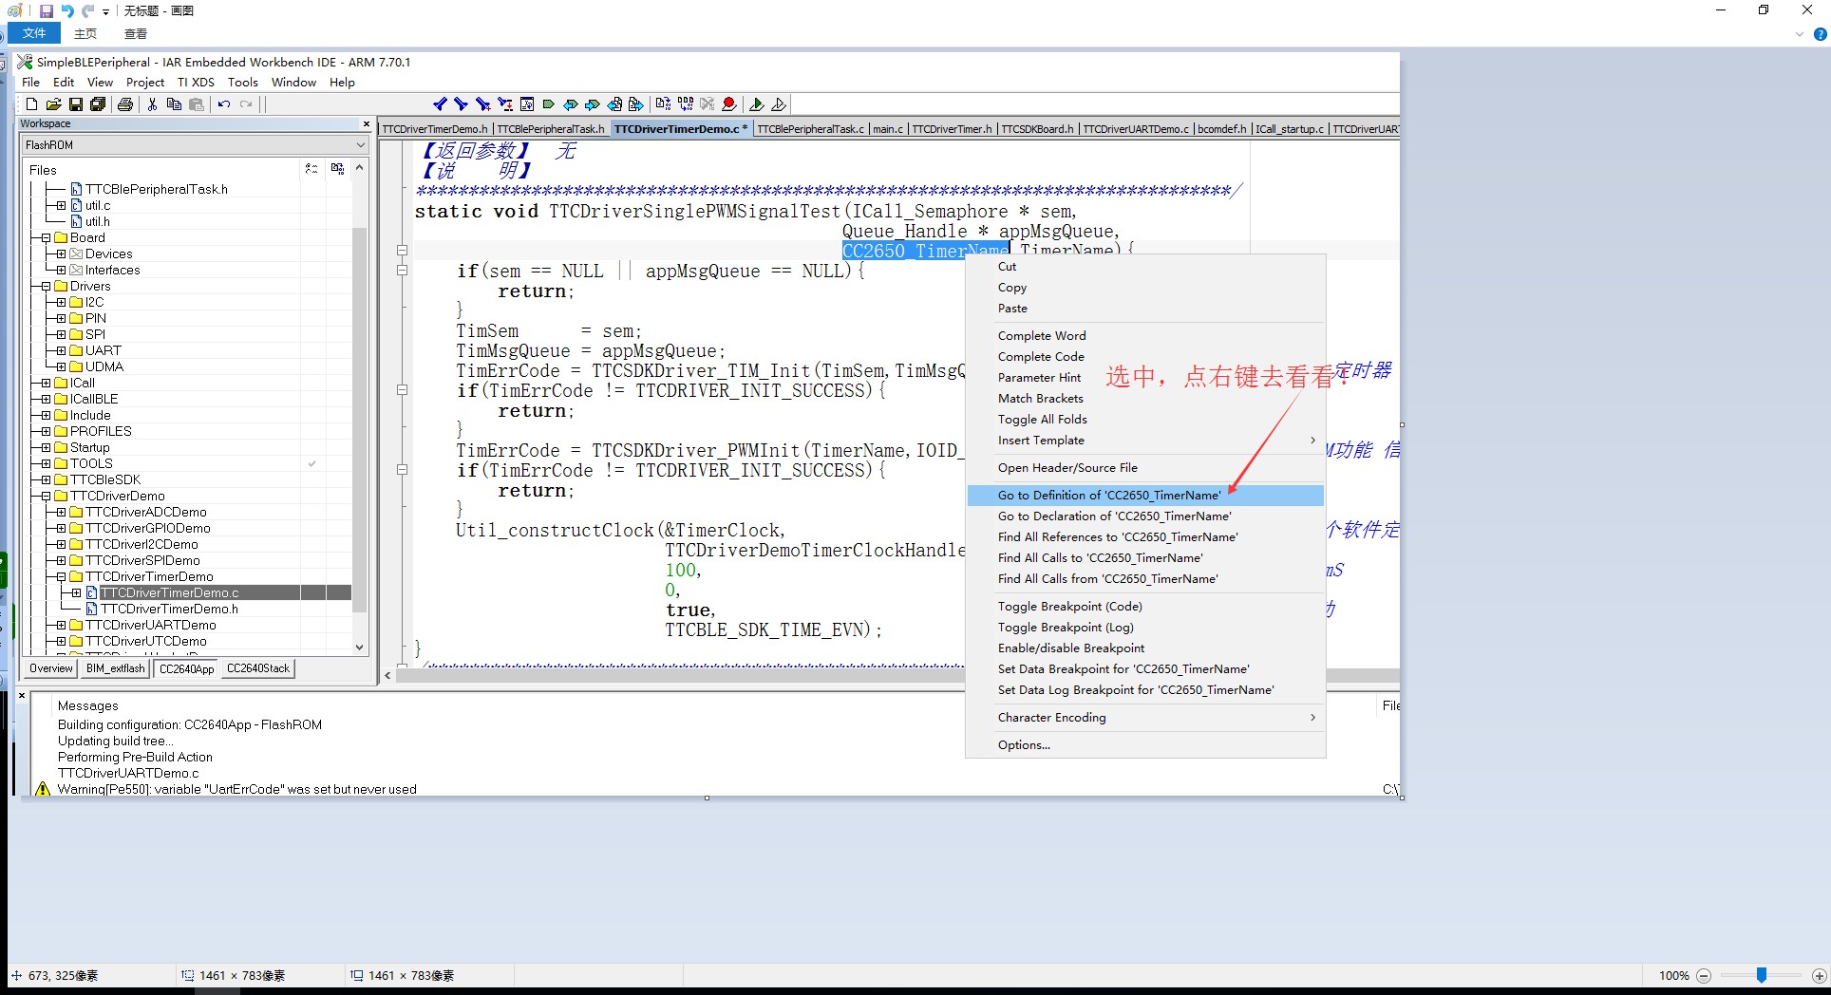Switch to the Paint 查看 (View) tab

coord(136,33)
